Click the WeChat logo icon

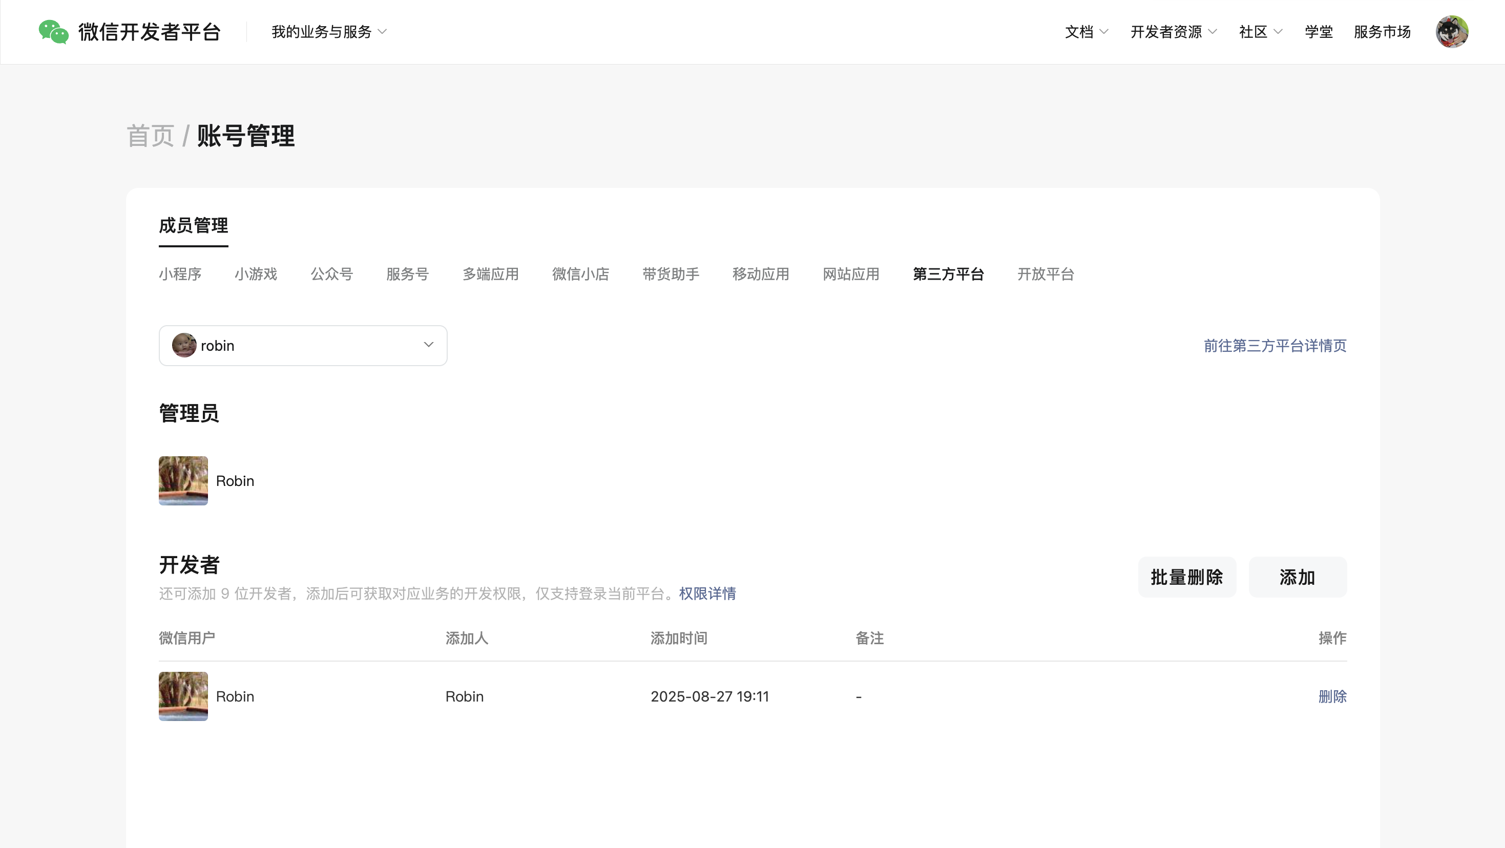pyautogui.click(x=54, y=32)
